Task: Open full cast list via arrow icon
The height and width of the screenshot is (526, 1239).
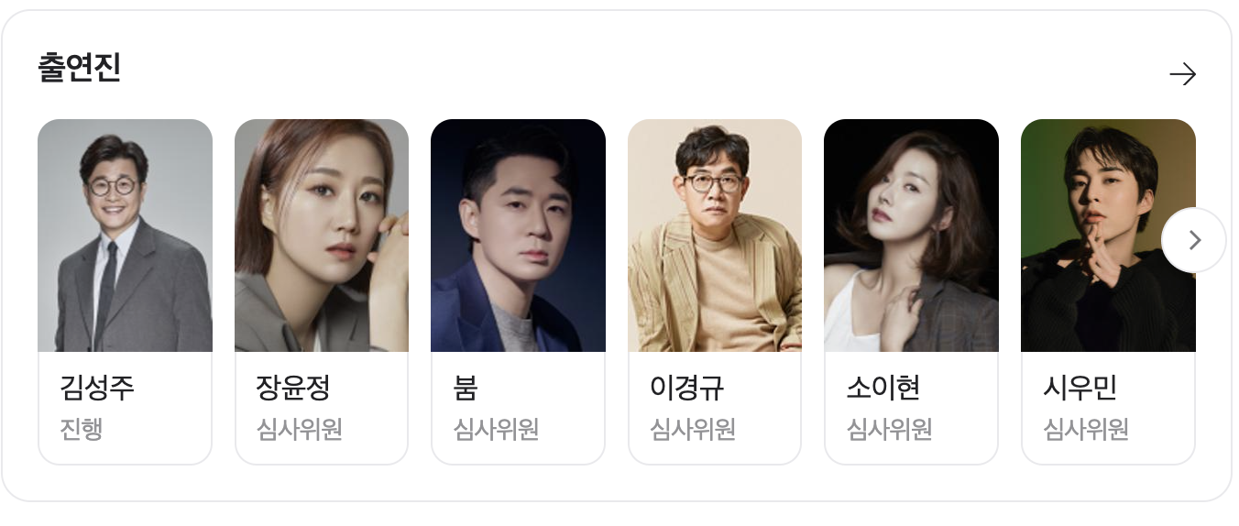Action: [1183, 74]
